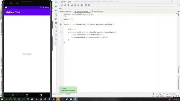This screenshot has height=101, width=180.
Task: Open the Help menu
Action: 69,2
